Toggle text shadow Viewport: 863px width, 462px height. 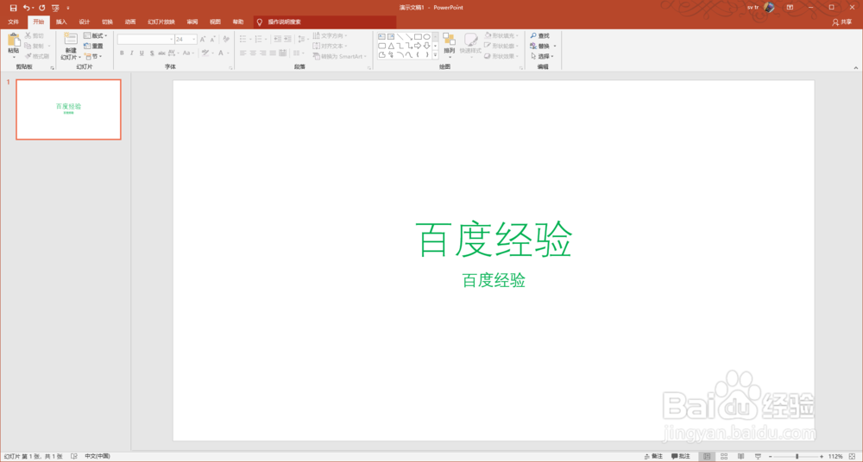tap(151, 53)
